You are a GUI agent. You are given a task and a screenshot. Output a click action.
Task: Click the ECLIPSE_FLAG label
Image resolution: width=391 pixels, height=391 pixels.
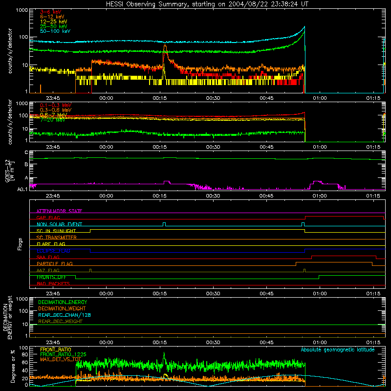[53, 251]
